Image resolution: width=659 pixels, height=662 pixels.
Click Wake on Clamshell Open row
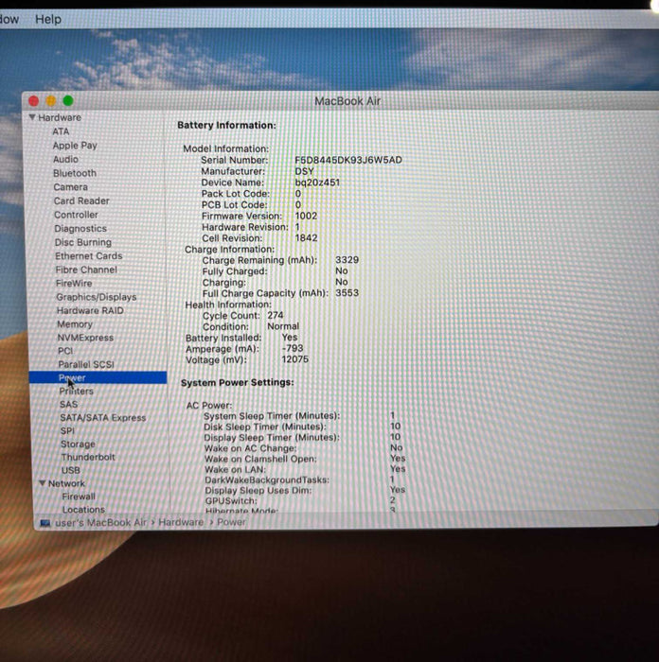305,459
